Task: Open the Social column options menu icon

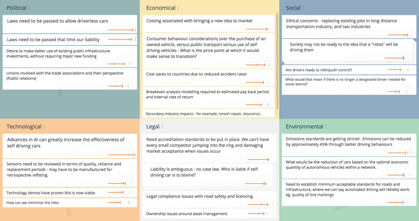Action: (x=303, y=8)
